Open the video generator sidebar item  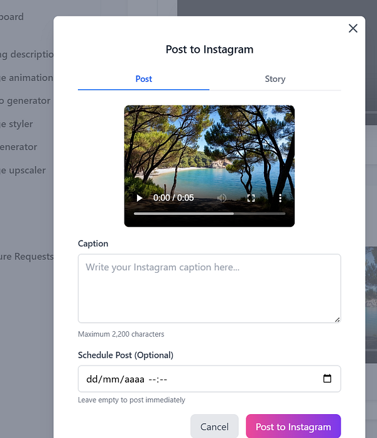tap(25, 101)
